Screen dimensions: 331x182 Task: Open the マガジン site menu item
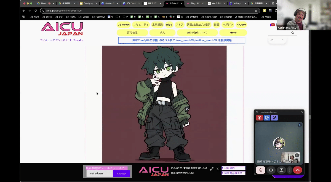coord(228,25)
